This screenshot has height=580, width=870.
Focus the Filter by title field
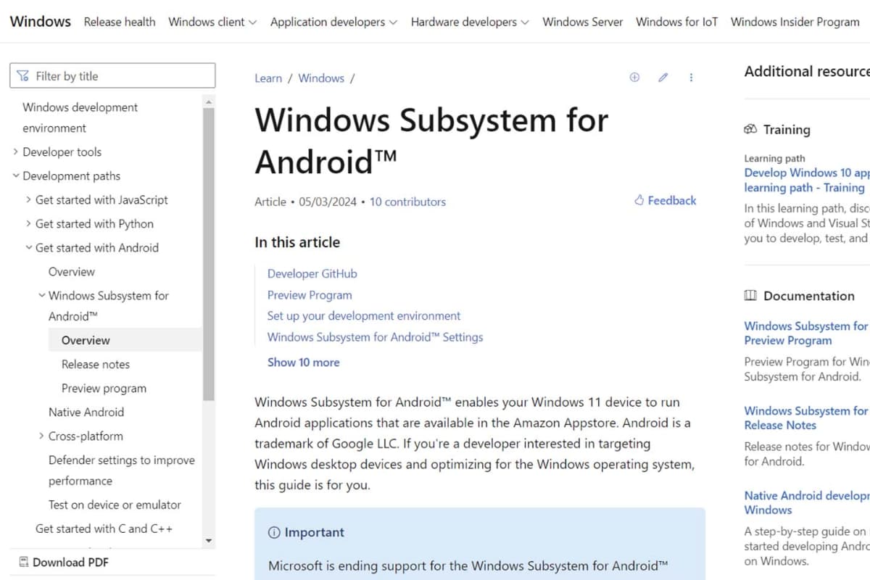(x=112, y=76)
